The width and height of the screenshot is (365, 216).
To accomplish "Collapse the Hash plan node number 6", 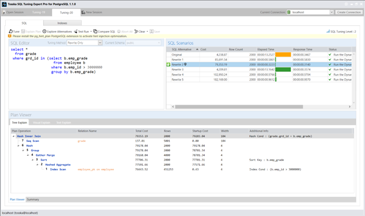I will pos(18,145).
